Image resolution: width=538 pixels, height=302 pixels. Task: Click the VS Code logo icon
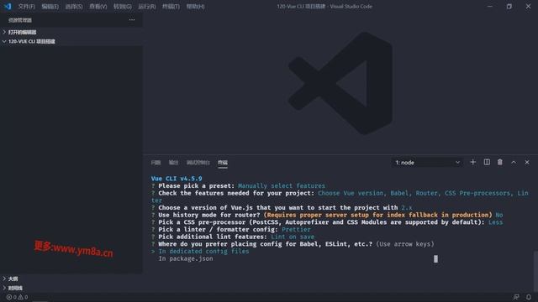point(8,6)
